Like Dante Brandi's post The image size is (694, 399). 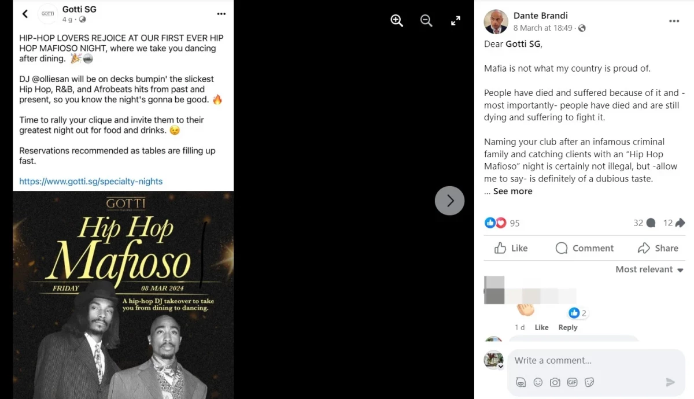point(511,248)
